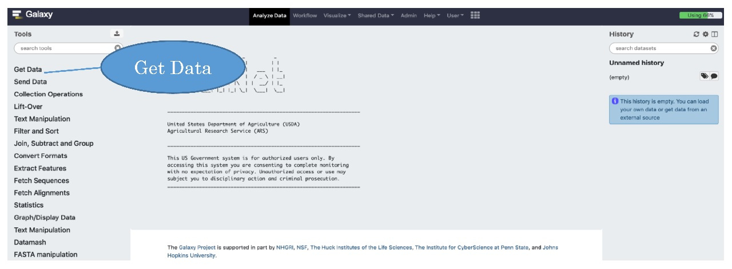Clear the search datasets field
This screenshot has height=269, width=732.
coord(714,48)
